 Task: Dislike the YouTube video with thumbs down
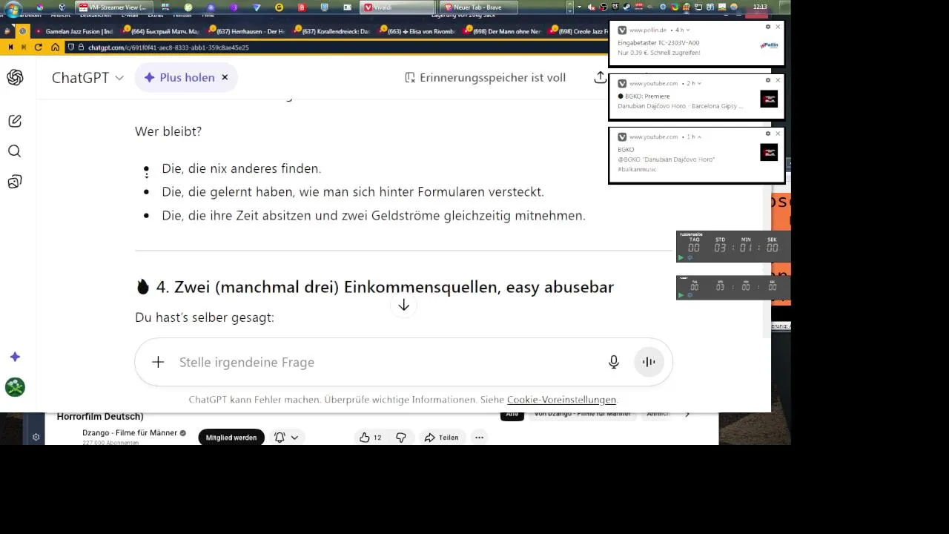tap(401, 438)
